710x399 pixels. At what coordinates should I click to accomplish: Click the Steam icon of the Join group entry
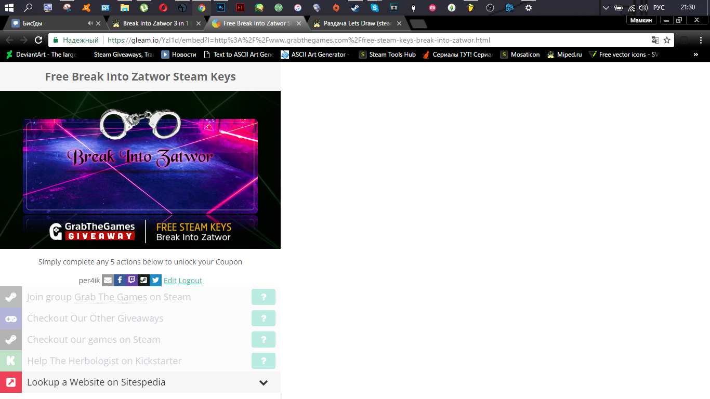click(x=11, y=297)
